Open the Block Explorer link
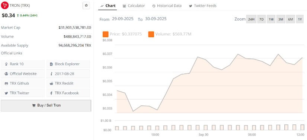Image resolution: width=307 pixels, height=140 pixels. tap(68, 64)
